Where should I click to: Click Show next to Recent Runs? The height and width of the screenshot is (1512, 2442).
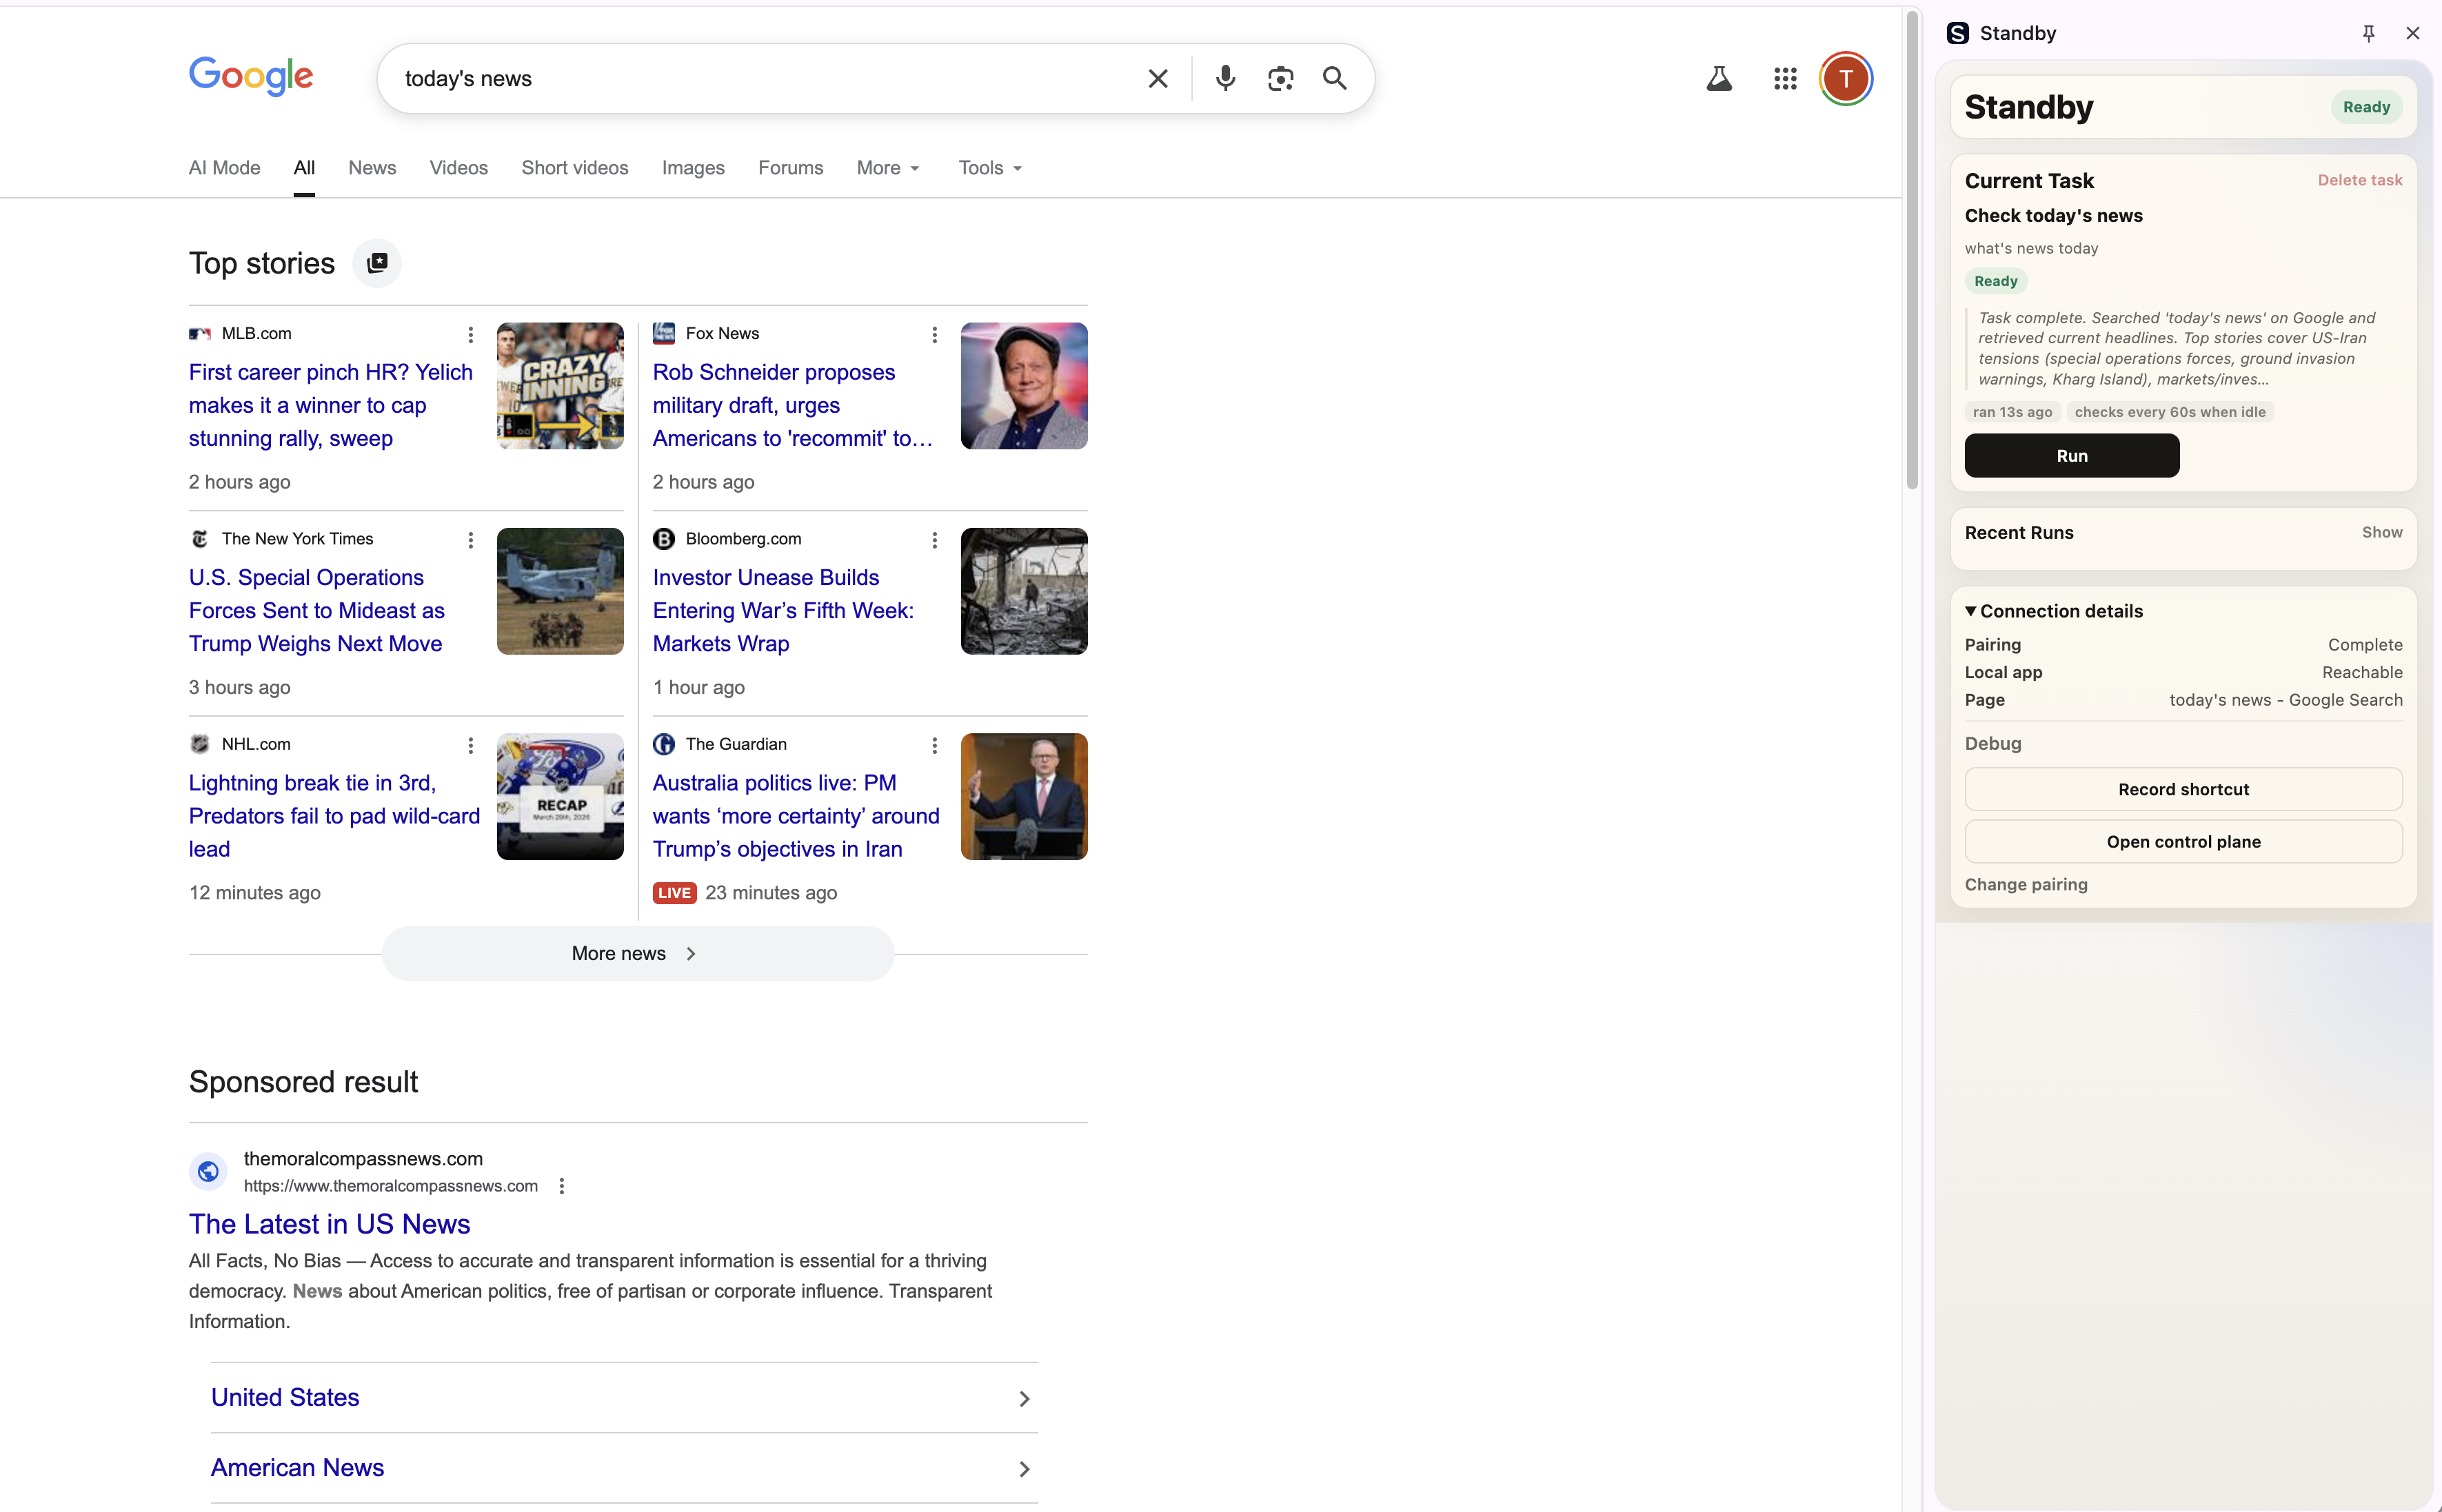point(2382,532)
